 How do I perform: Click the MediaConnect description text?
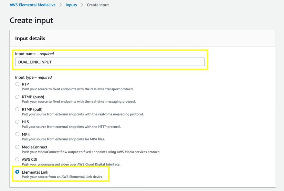point(91,151)
